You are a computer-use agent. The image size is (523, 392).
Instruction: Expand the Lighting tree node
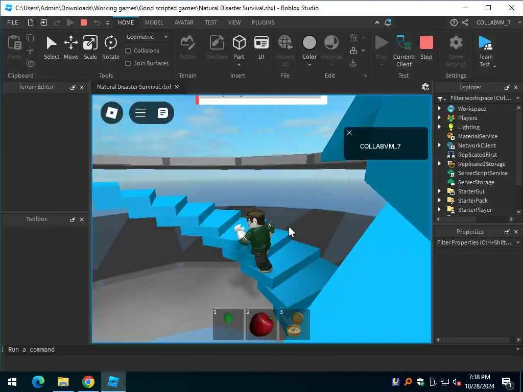point(439,127)
